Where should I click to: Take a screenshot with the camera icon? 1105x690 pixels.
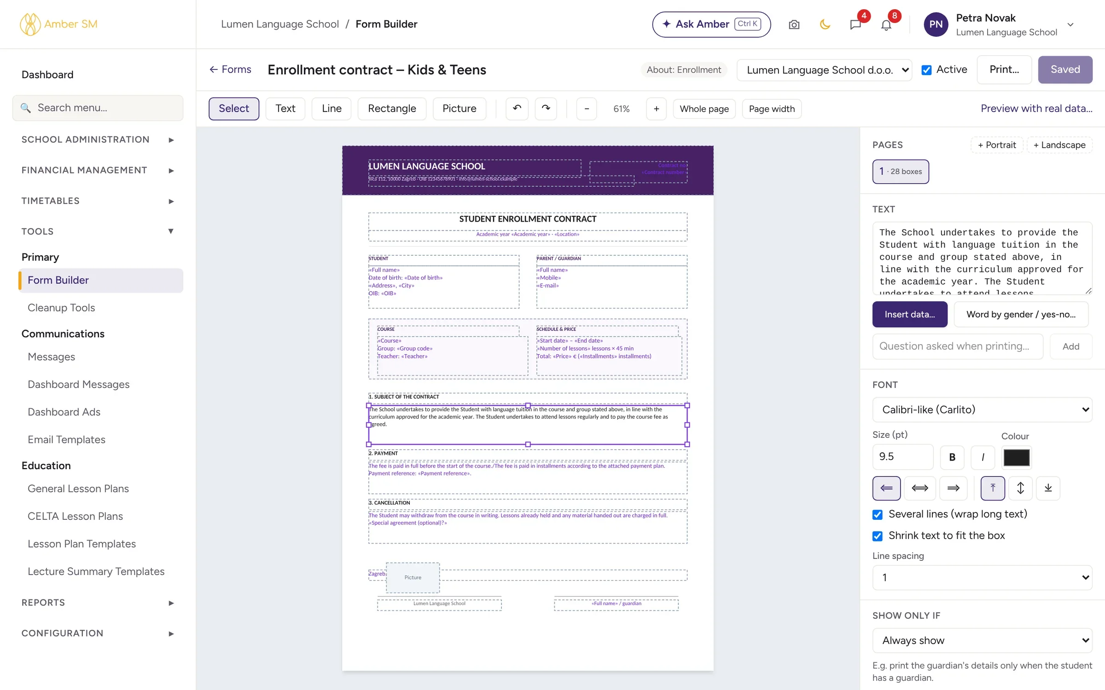pos(794,24)
